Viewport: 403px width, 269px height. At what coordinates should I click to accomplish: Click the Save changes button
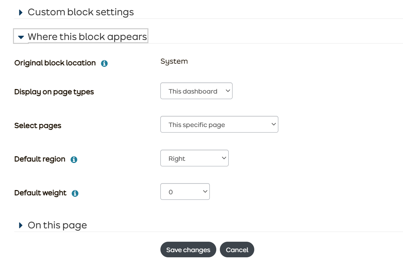tap(188, 250)
